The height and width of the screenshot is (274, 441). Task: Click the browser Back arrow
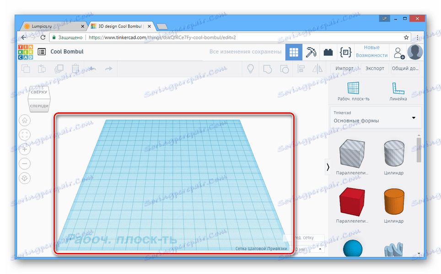[24, 37]
